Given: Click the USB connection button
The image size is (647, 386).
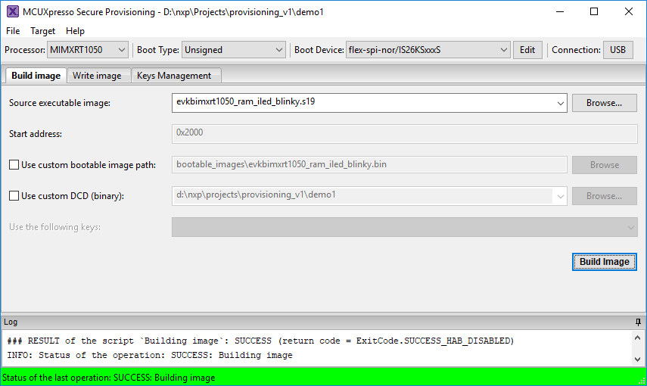Looking at the screenshot, I should (617, 50).
